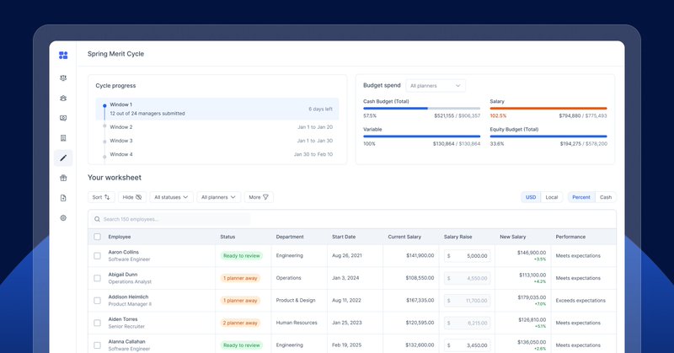Click the funnel icon on More

265,197
